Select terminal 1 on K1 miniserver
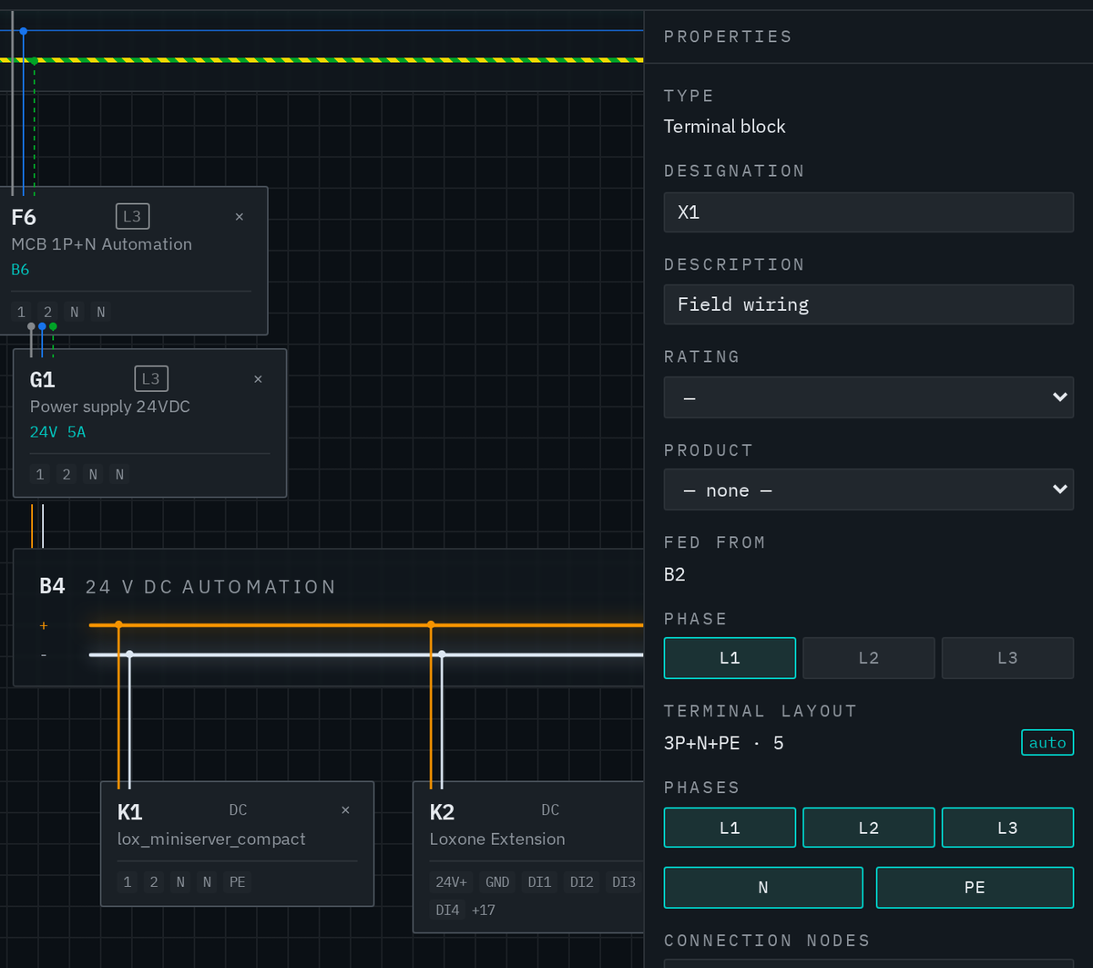The image size is (1093, 968). 128,881
